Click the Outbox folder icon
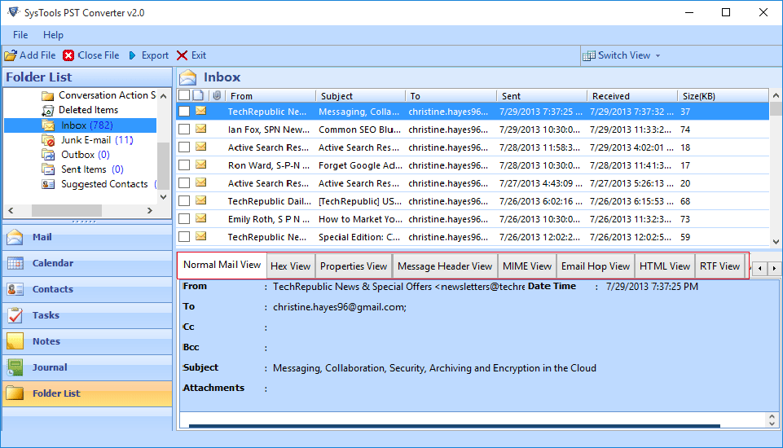Screen dimensions: 783x448 coord(48,155)
